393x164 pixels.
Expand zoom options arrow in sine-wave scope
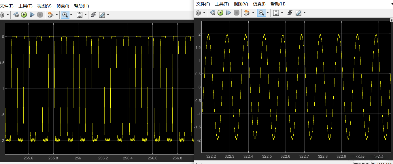tap(268, 13)
